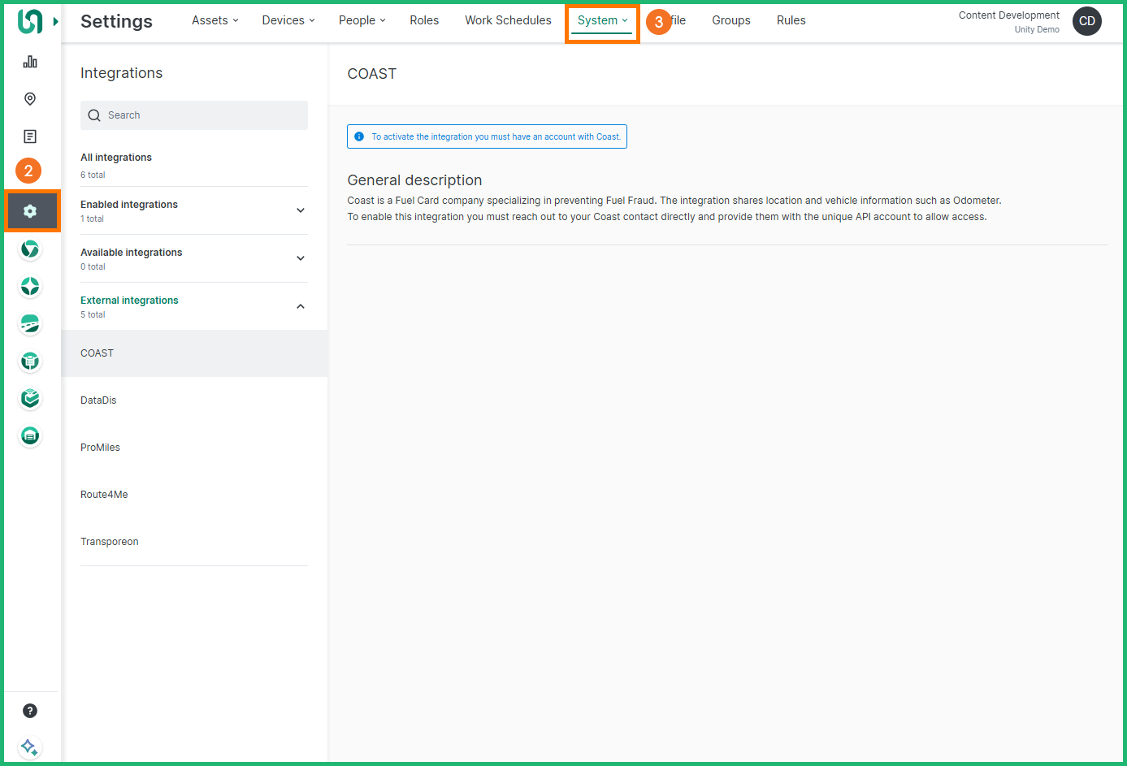This screenshot has width=1127, height=766.
Task: Click the integrations Search field
Action: pyautogui.click(x=195, y=115)
